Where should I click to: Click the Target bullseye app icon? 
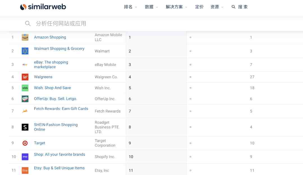click(25, 143)
